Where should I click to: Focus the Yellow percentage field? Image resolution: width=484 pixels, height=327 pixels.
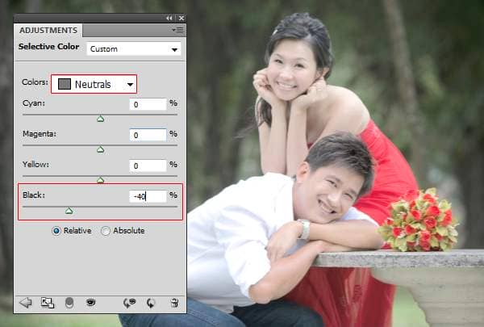148,166
